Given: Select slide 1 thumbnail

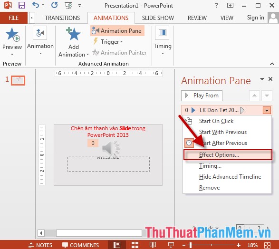Looking at the screenshot, I should [18, 81].
